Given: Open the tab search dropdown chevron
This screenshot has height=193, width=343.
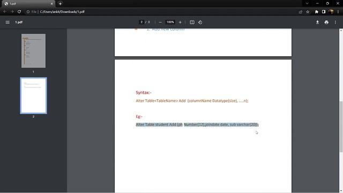Looking at the screenshot, I should pos(307,4).
